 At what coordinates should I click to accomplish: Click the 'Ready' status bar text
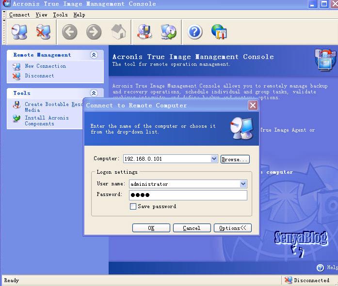point(12,280)
